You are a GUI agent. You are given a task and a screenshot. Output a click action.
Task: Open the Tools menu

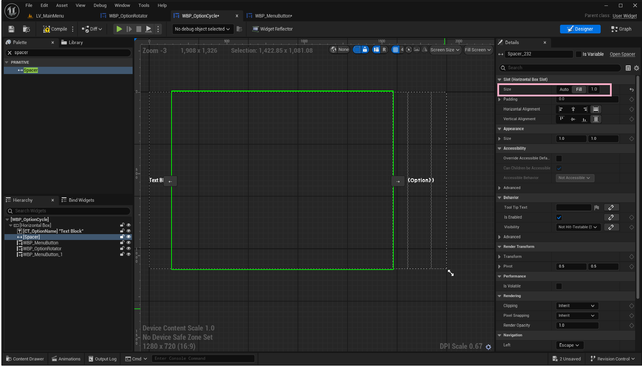coord(144,6)
